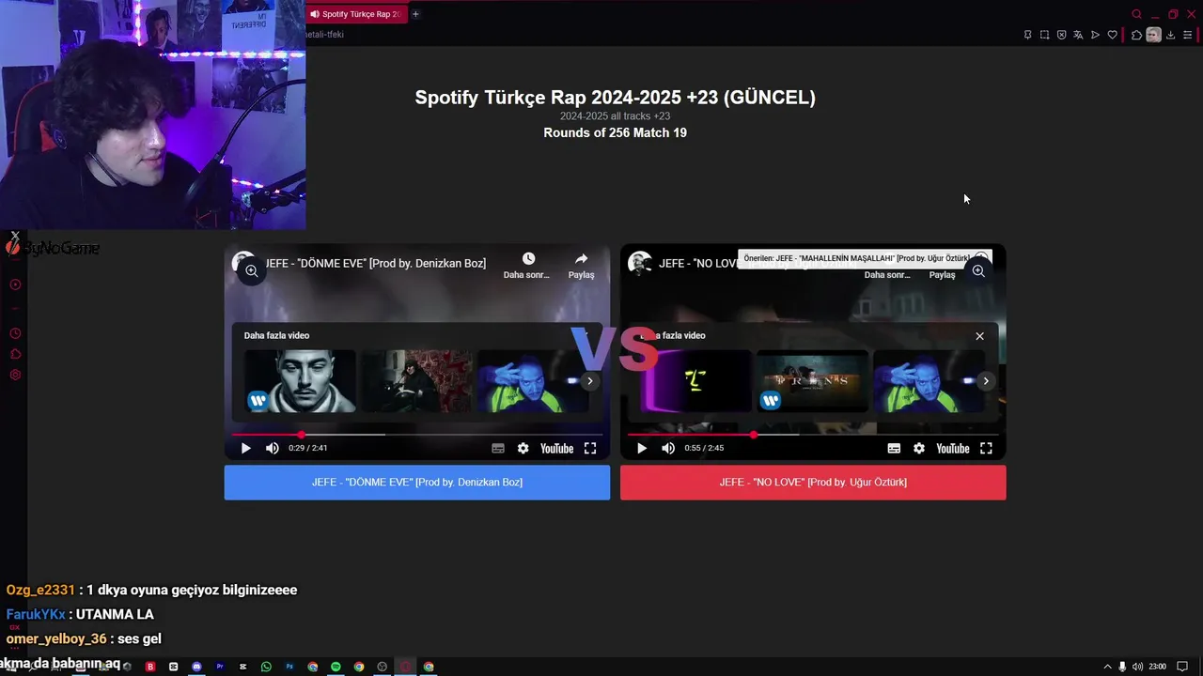The image size is (1203, 676).
Task: Open sidebar history clock icon
Action: (15, 333)
